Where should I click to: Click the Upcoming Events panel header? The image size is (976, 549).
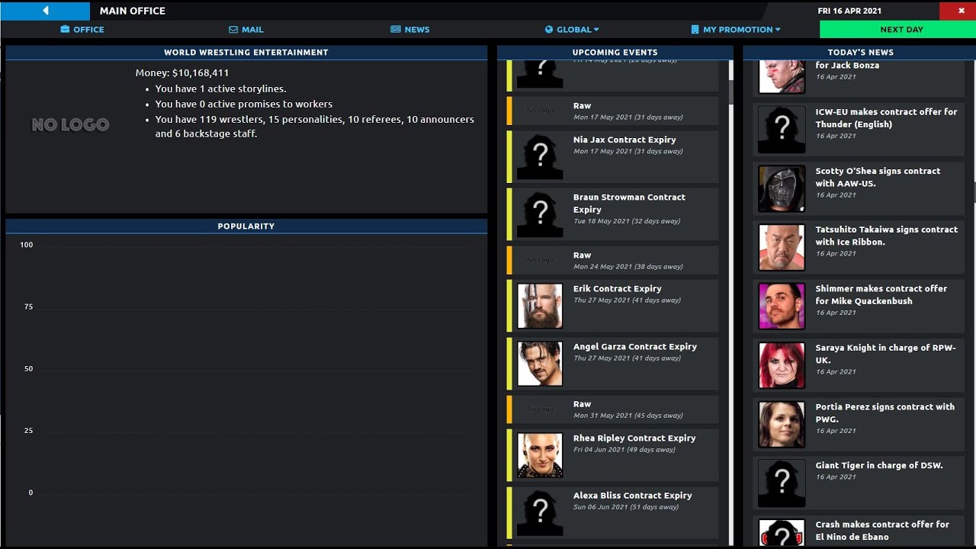(x=615, y=53)
